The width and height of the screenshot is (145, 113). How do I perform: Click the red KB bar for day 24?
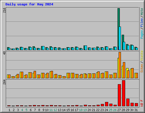click(x=106, y=104)
